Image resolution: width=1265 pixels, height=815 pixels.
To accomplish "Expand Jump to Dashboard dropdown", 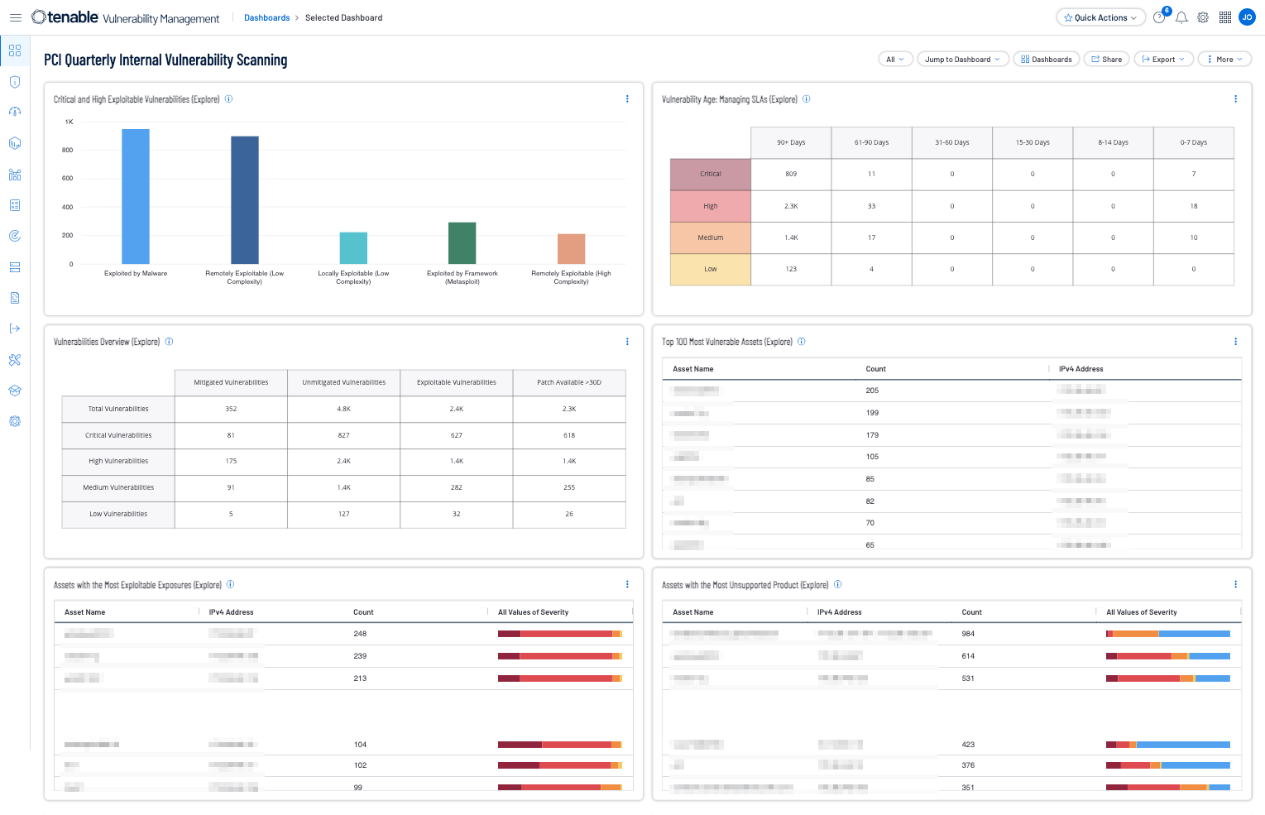I will [962, 59].
